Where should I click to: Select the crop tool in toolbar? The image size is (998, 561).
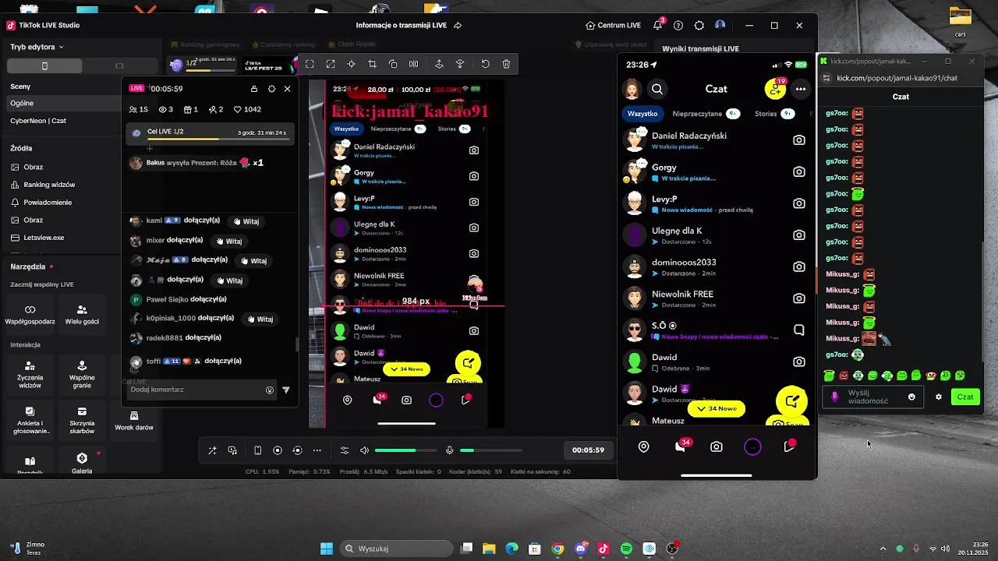click(372, 64)
